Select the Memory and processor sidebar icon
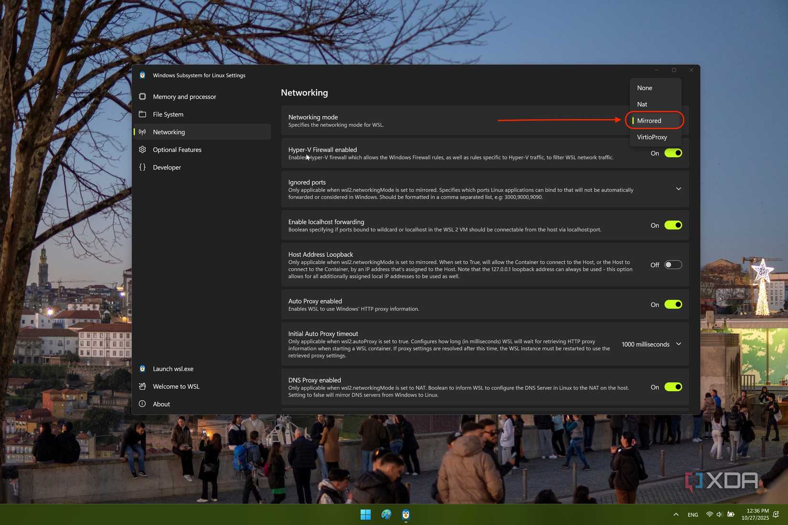The width and height of the screenshot is (788, 525). coord(142,96)
